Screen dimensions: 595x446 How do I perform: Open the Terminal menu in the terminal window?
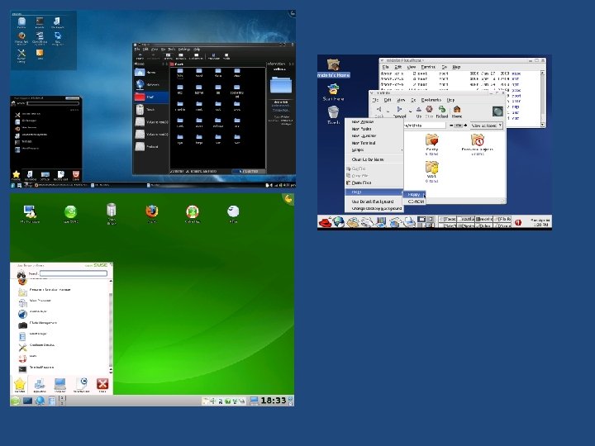point(428,67)
